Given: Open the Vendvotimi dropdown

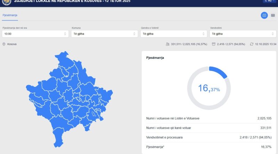Looking at the screenshot, I should (x=243, y=34).
